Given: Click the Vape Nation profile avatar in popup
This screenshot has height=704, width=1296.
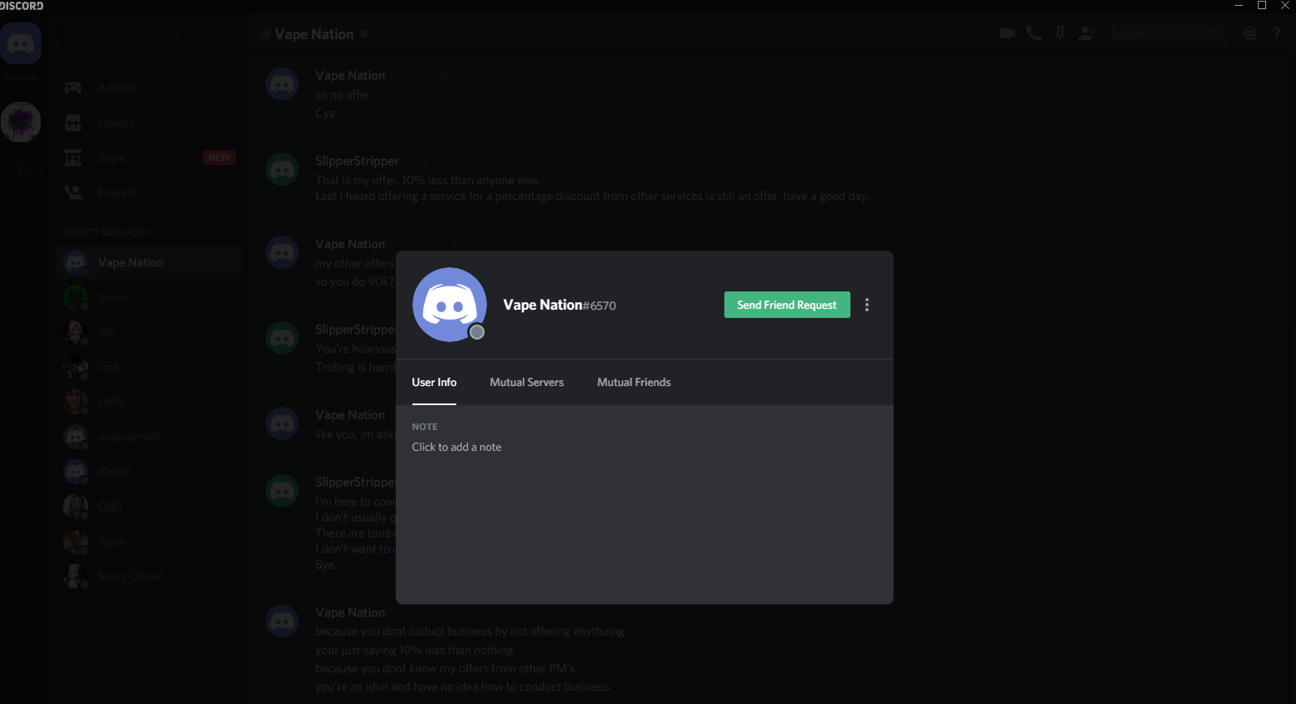Looking at the screenshot, I should point(450,305).
